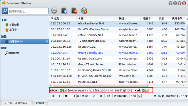Click IP address 60.172.80.197

click(x=60, y=29)
